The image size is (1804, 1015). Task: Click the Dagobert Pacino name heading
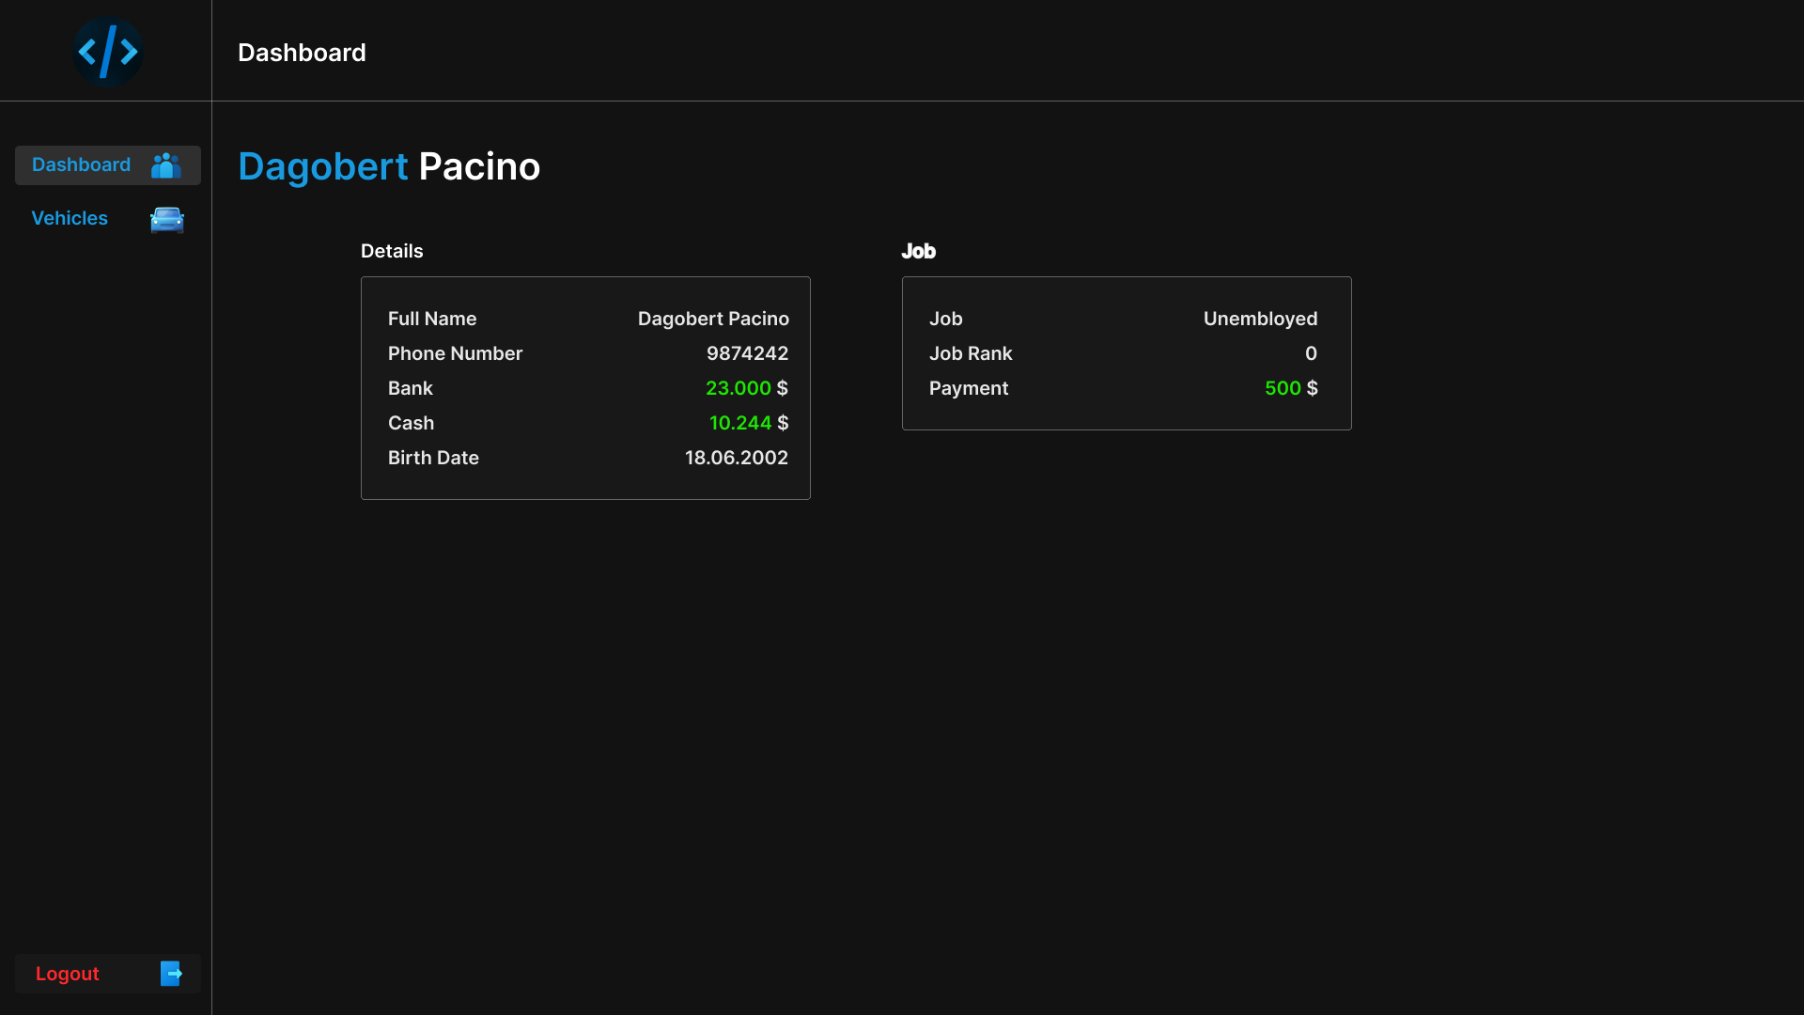[x=389, y=166]
